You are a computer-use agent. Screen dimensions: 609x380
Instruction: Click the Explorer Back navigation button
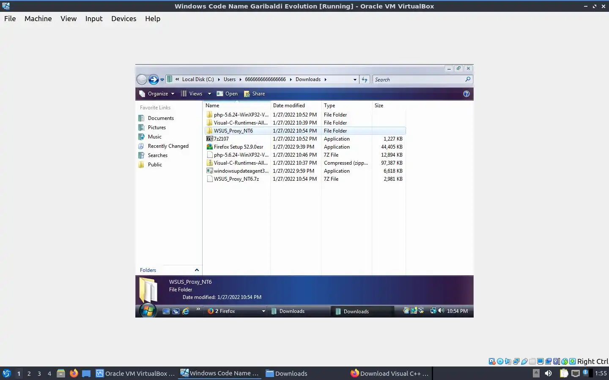point(142,79)
